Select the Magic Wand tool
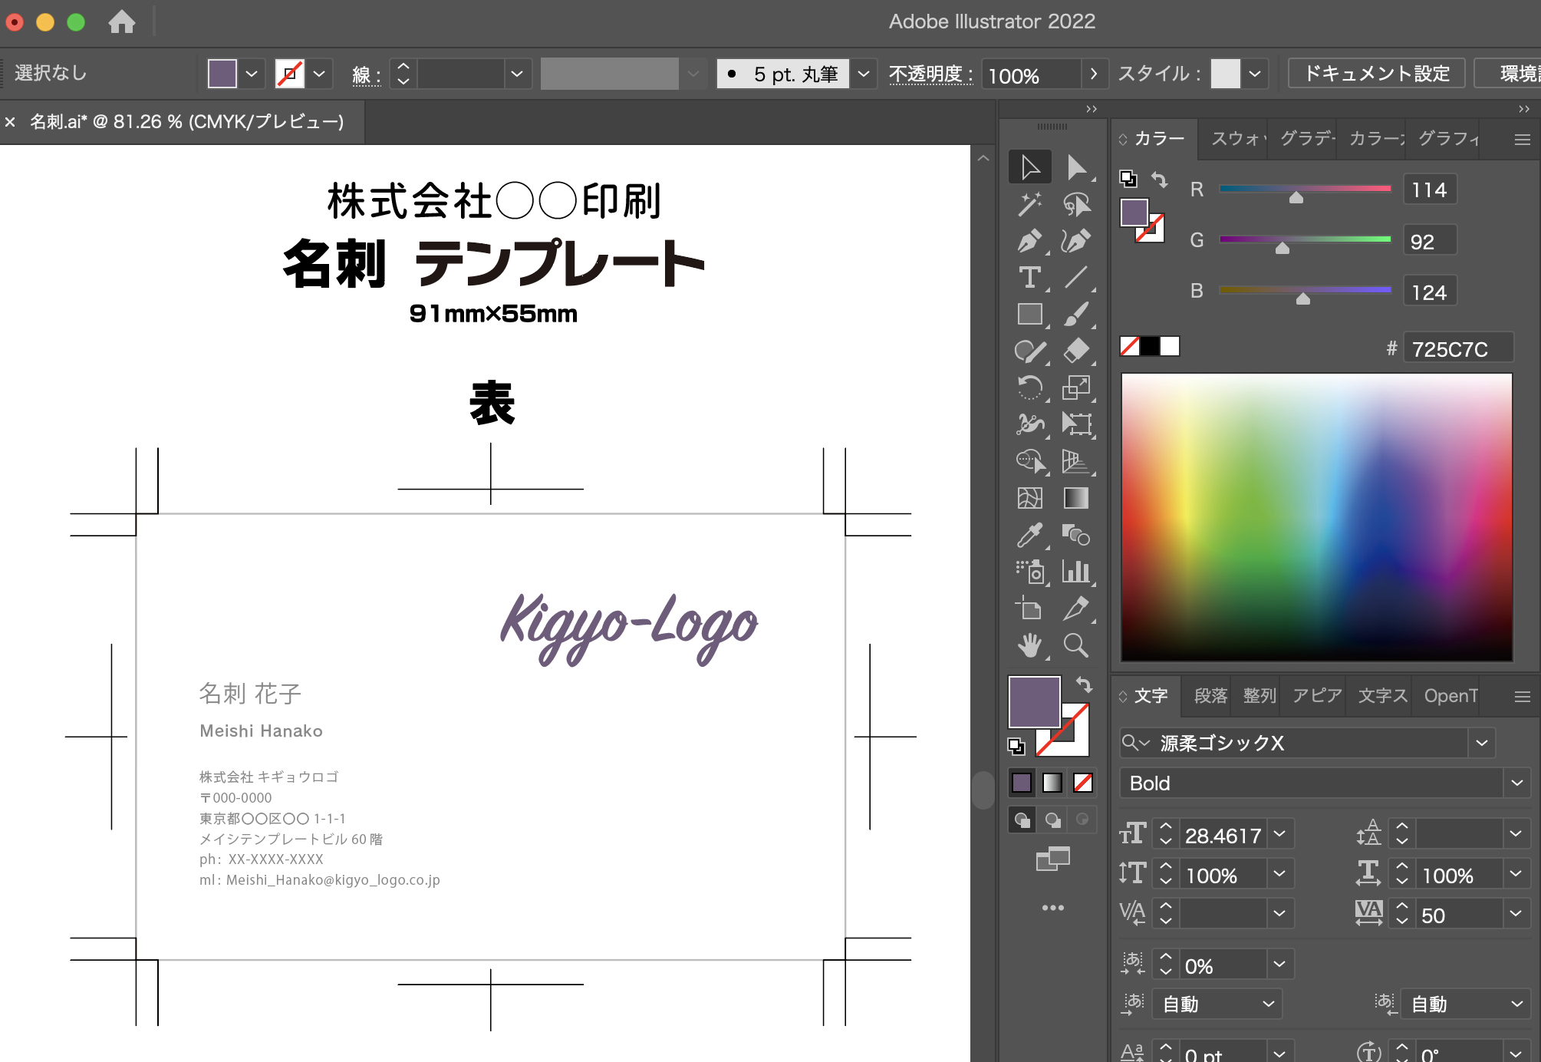Viewport: 1541px width, 1062px height. coord(1029,204)
